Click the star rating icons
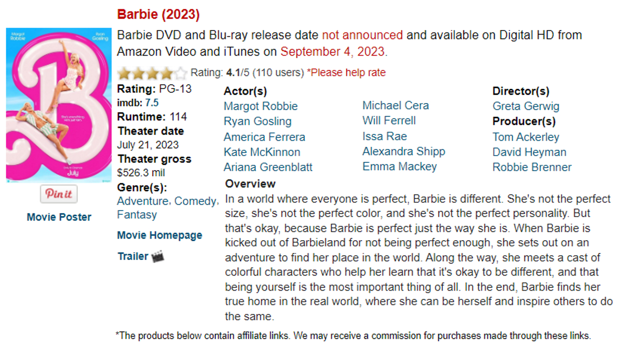This screenshot has height=345, width=623. [152, 73]
